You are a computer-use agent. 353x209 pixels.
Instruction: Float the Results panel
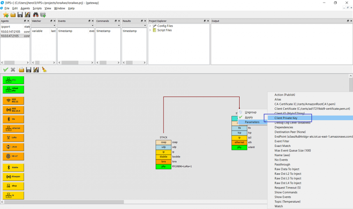[142, 21]
